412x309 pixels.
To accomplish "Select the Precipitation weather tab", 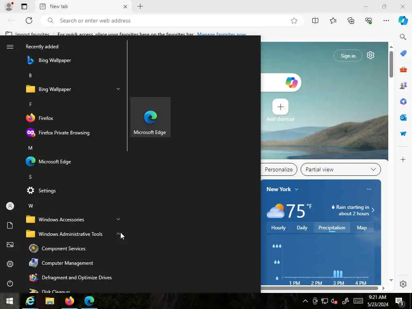I will (x=332, y=228).
